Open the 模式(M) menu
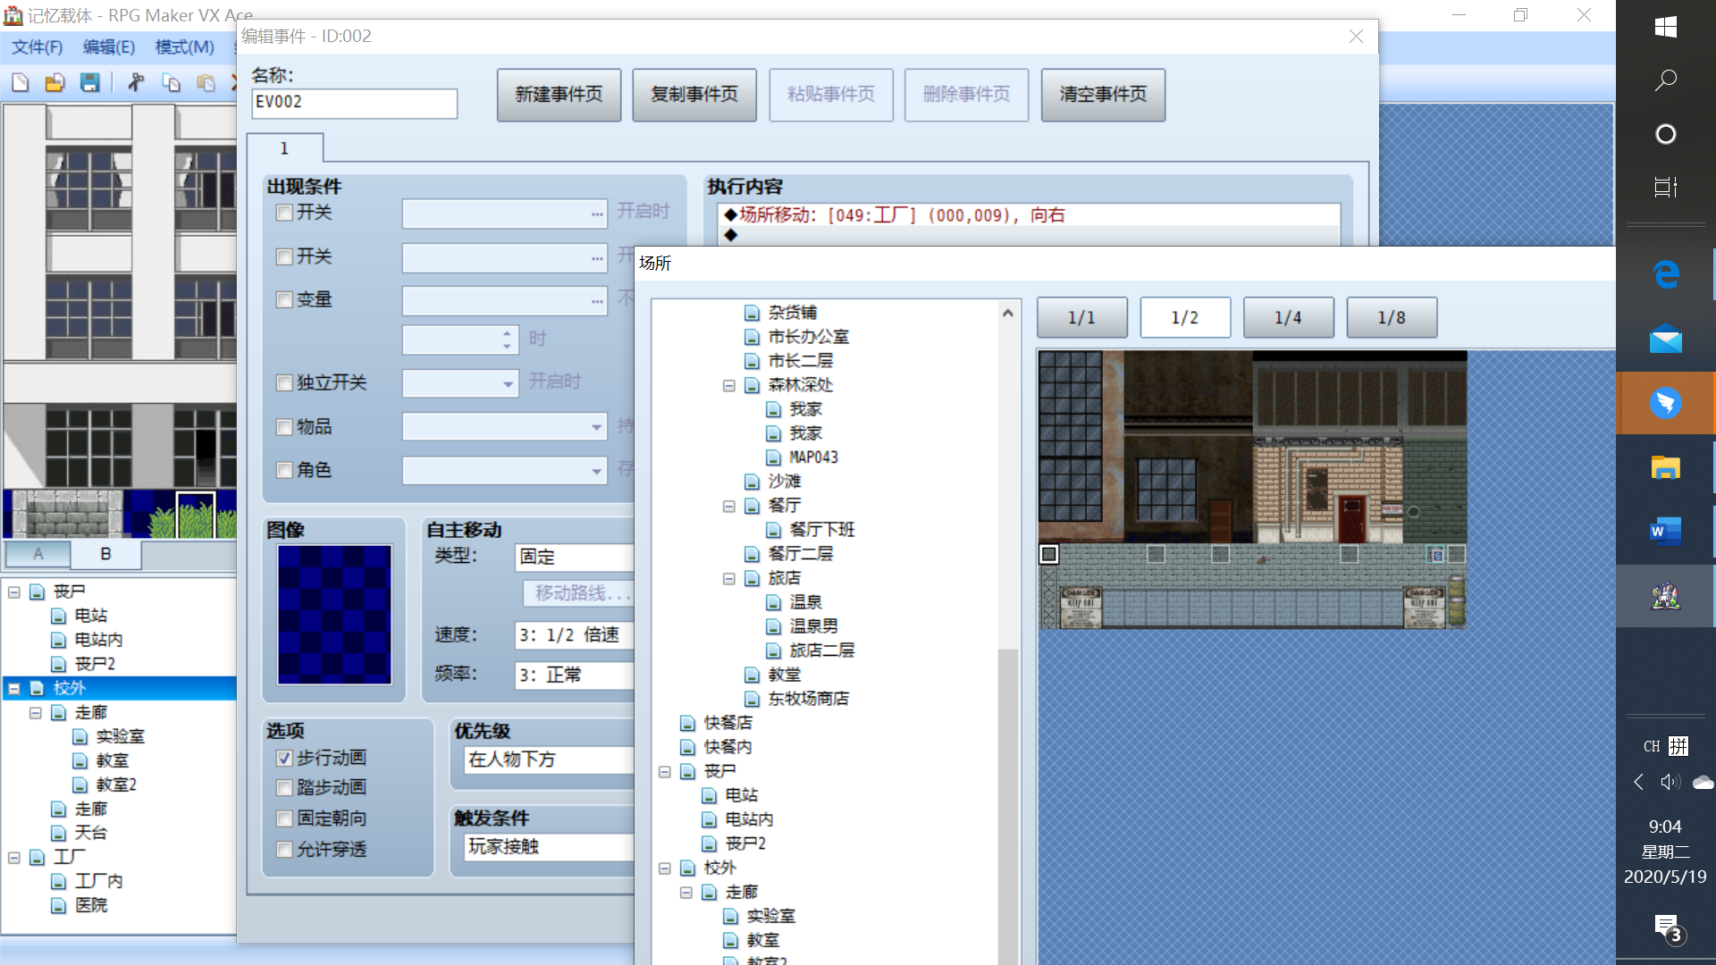The height and width of the screenshot is (965, 1716). pos(184,47)
